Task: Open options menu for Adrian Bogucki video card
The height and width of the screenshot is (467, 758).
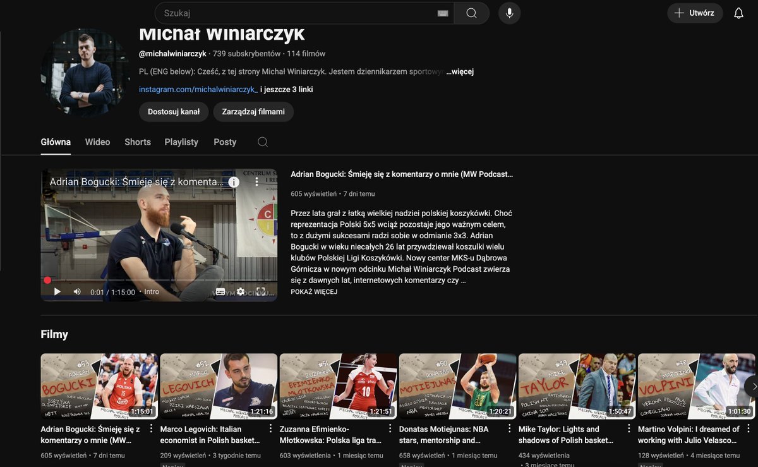Action: 151,428
